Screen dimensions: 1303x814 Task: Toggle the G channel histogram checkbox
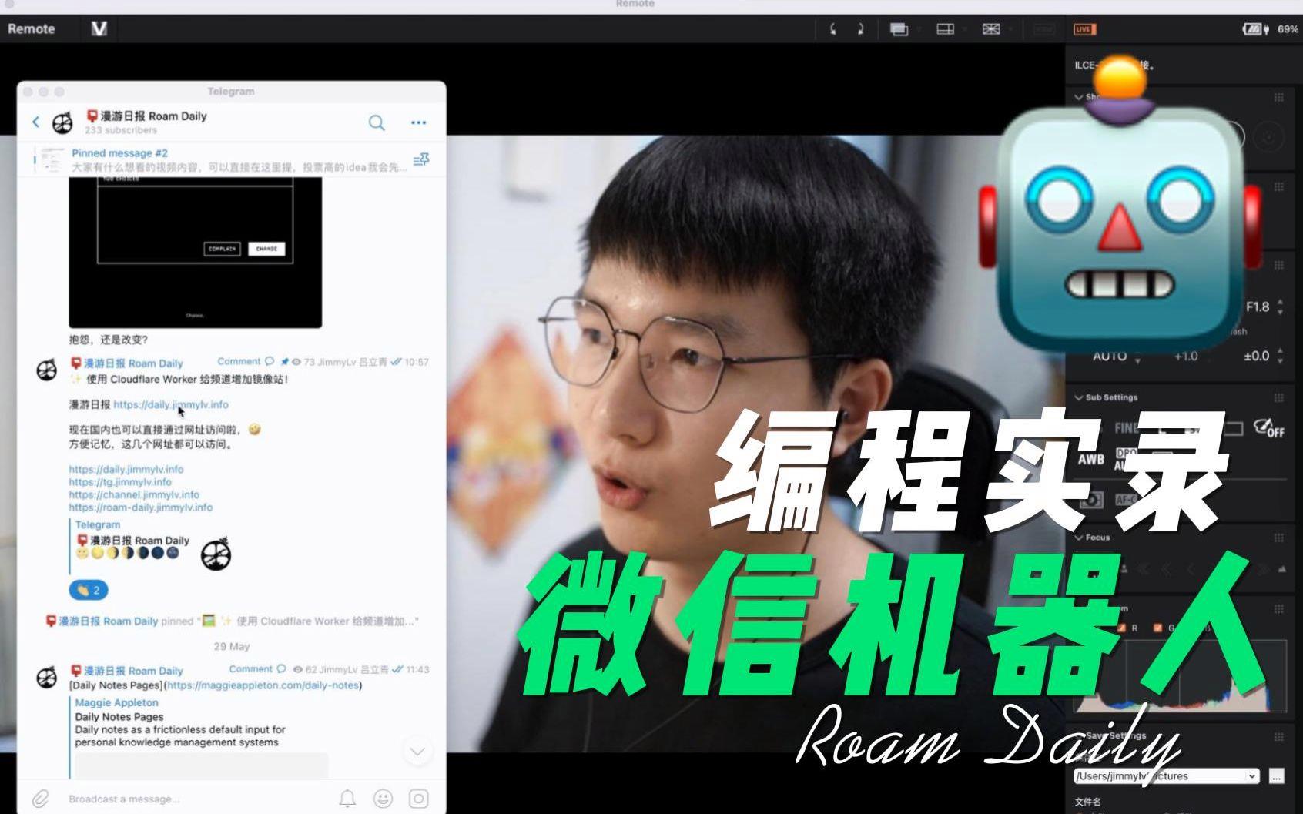click(1157, 628)
